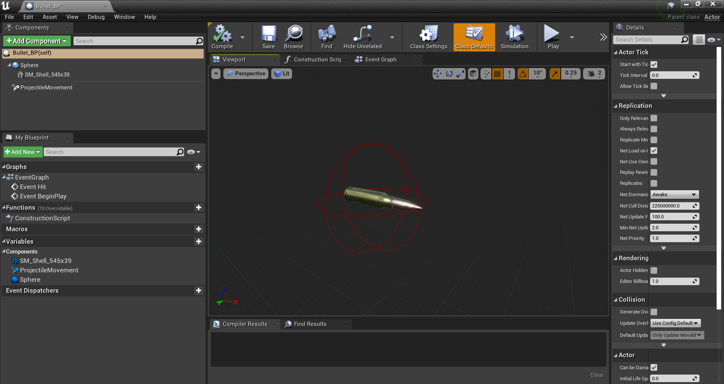Select ProjectileMovement in Components tree

(x=46, y=88)
